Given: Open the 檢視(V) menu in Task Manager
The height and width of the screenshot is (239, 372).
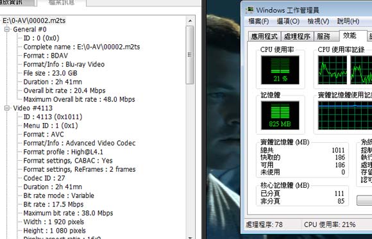Looking at the screenshot, I should coord(318,21).
